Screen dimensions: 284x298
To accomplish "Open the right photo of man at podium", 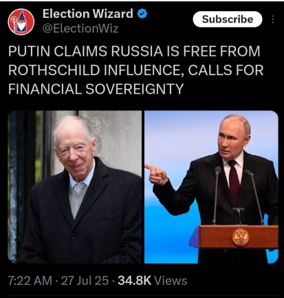I will pos(211,187).
